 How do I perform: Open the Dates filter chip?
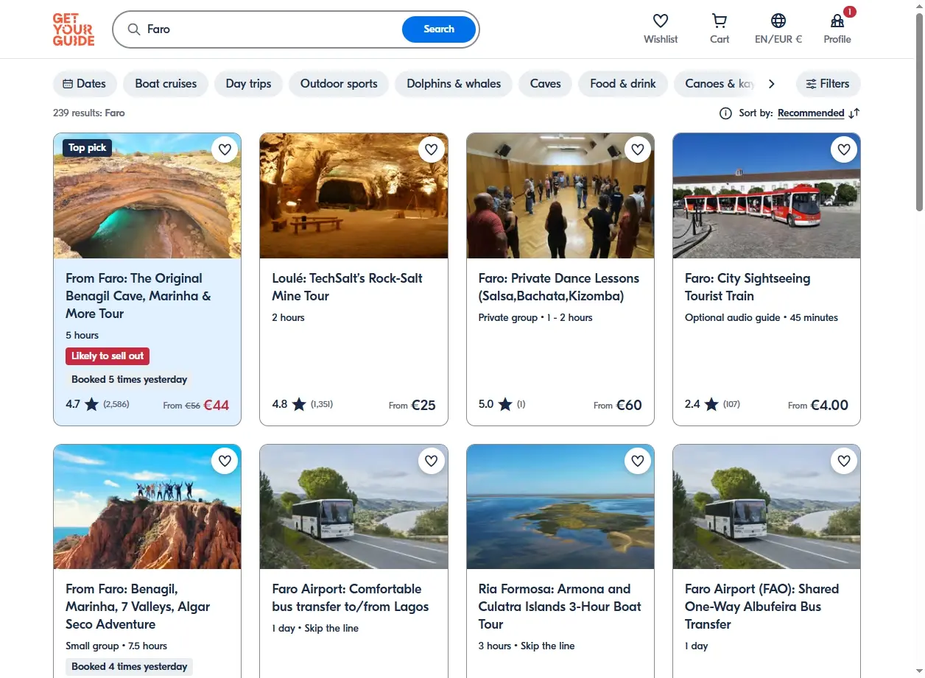[x=85, y=84]
